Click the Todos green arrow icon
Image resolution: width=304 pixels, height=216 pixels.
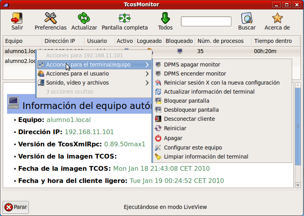tap(165, 18)
